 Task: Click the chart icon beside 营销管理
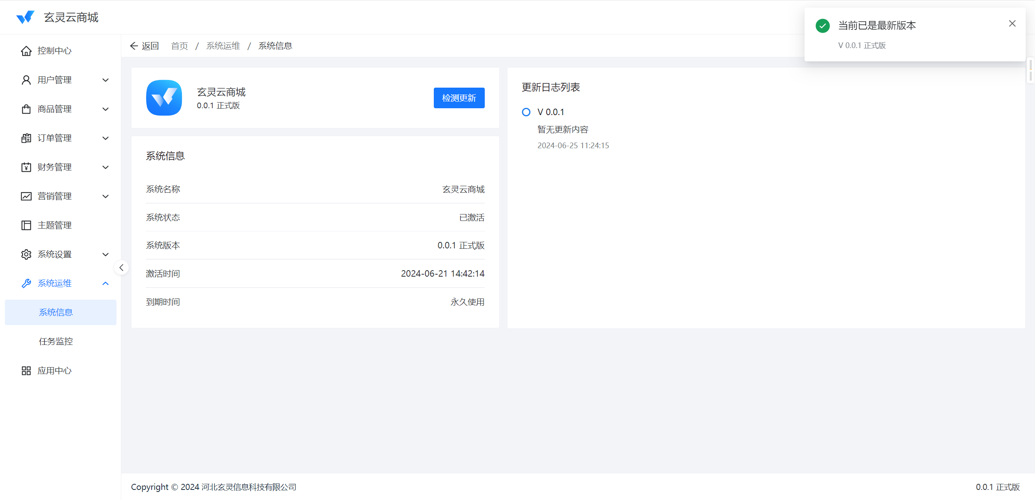pos(26,196)
